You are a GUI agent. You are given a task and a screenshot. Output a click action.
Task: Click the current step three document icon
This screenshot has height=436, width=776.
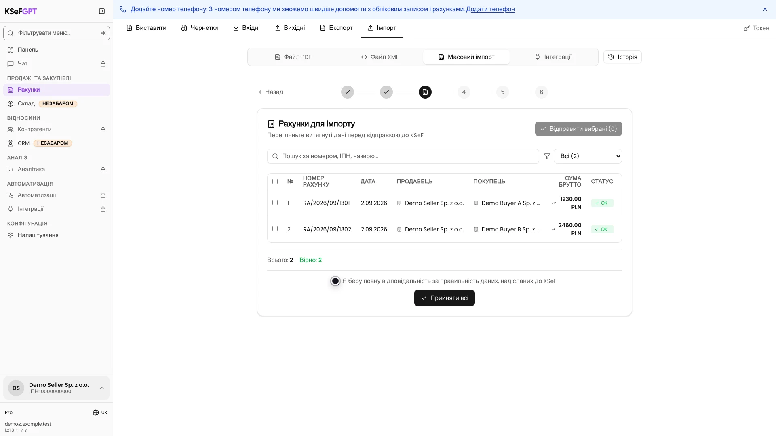pyautogui.click(x=425, y=92)
